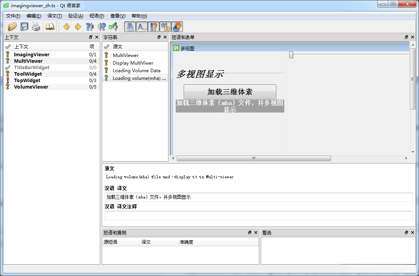The image size is (419, 276).
Task: Select ToolWidget context row
Action: tap(52, 74)
